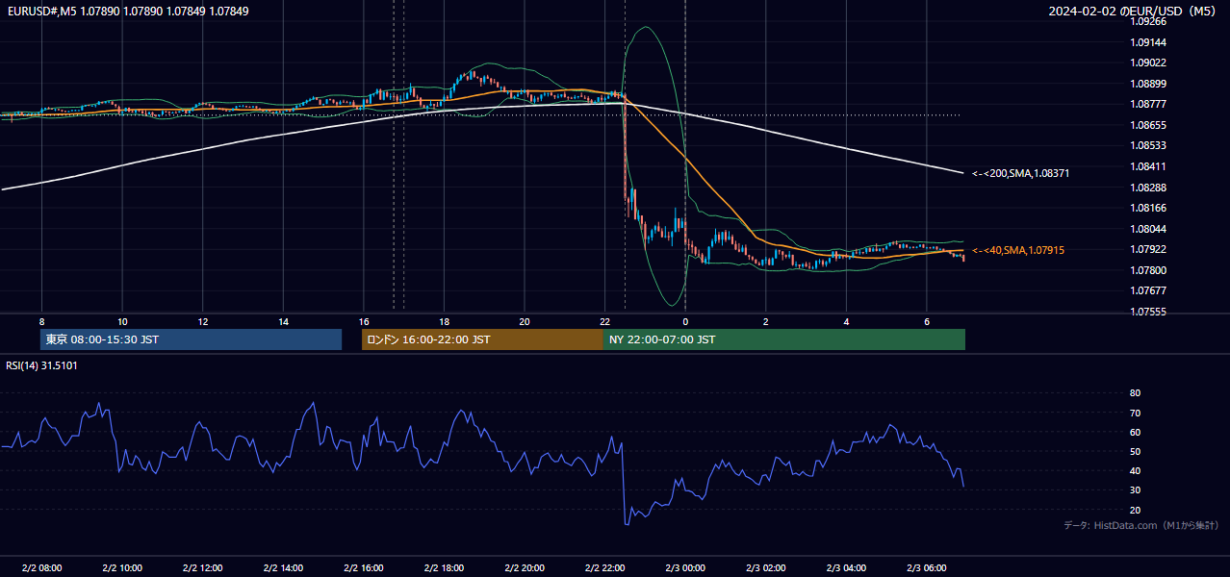
Task: Click hour label 12 on price chart axis
Action: coord(203,321)
